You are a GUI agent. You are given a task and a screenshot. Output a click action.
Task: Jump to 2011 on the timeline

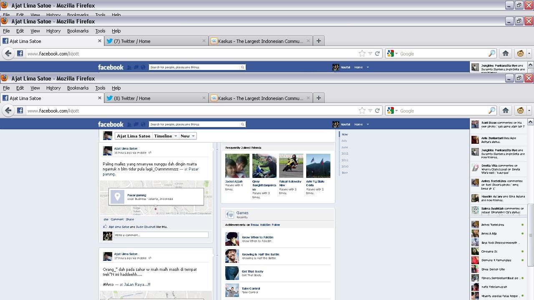click(x=345, y=160)
